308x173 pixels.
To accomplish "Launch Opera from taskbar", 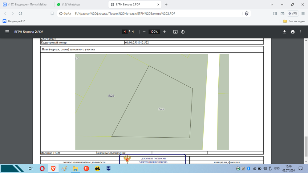I will coord(42,168).
